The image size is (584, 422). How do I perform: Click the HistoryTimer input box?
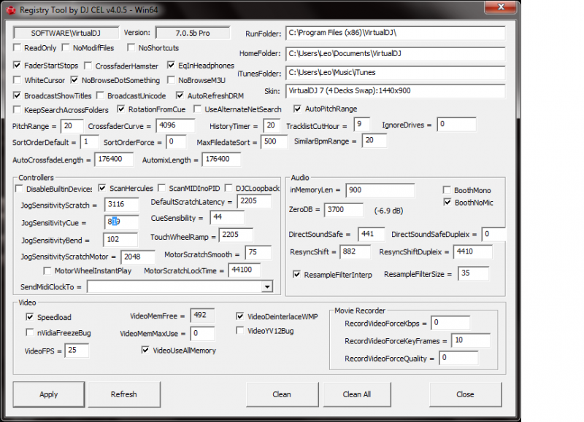[x=272, y=125]
